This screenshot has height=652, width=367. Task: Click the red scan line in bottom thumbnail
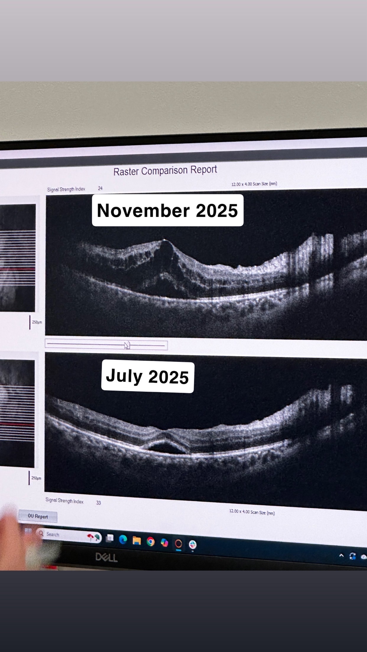(x=17, y=424)
